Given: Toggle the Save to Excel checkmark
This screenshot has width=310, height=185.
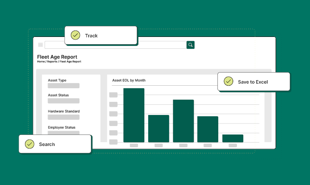Looking at the screenshot, I should pyautogui.click(x=228, y=81).
